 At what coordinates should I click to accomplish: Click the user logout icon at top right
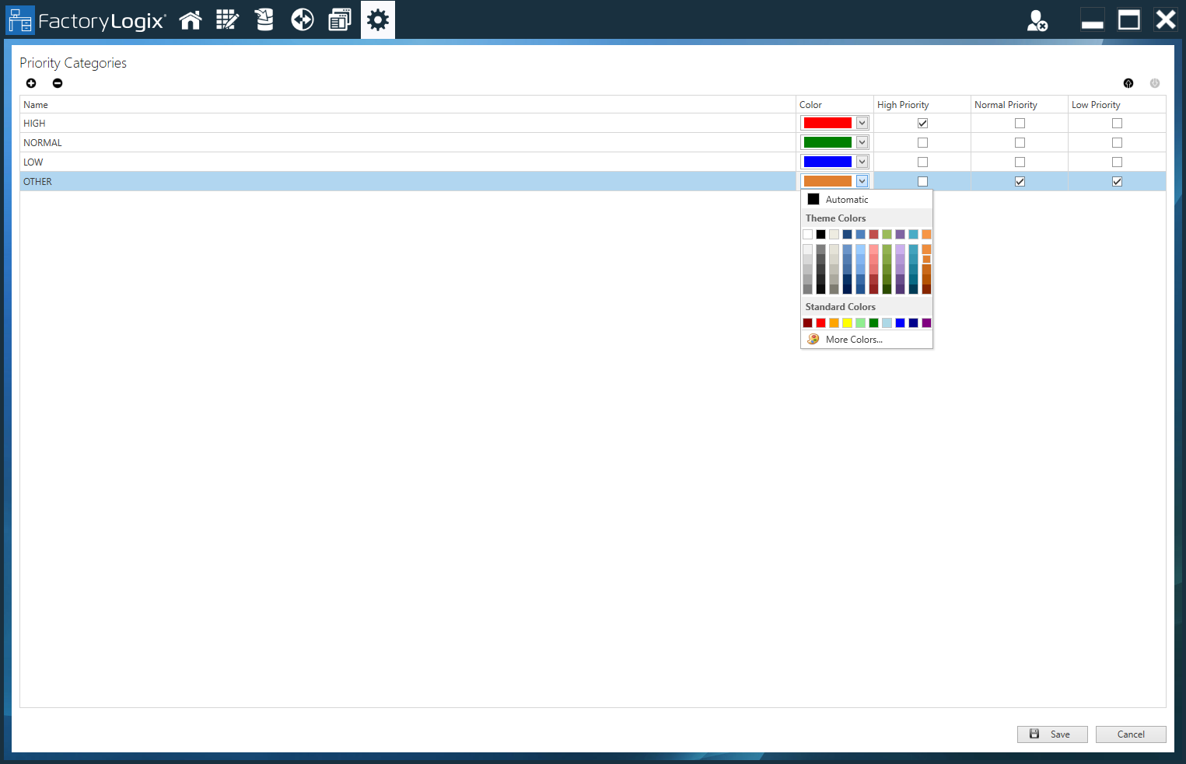1037,22
